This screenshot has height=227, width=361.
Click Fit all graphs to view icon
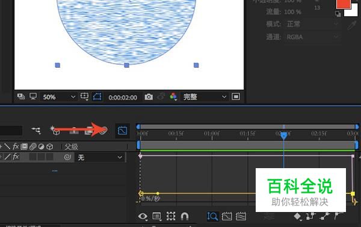[241, 216]
